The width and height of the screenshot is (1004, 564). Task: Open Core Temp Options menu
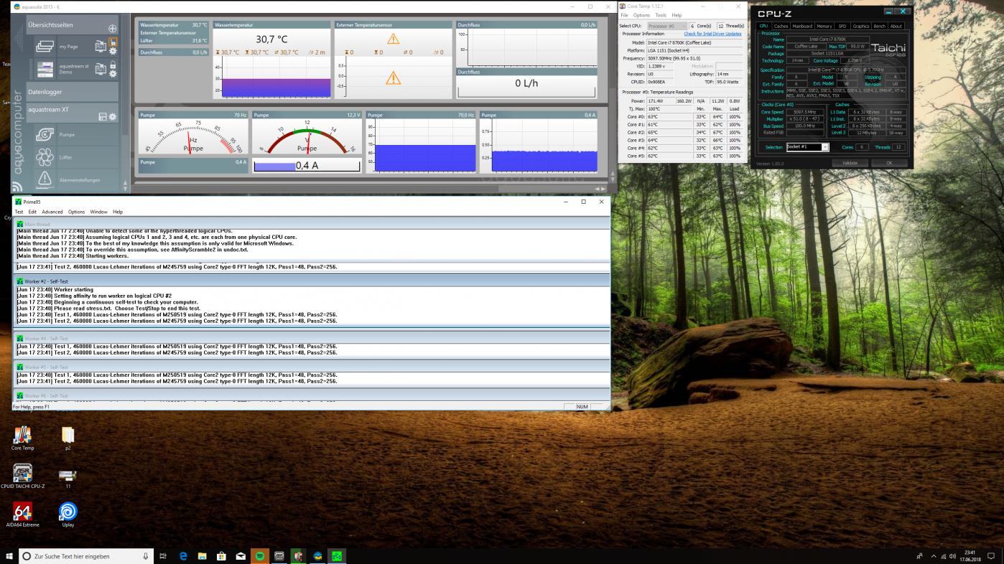coord(641,15)
